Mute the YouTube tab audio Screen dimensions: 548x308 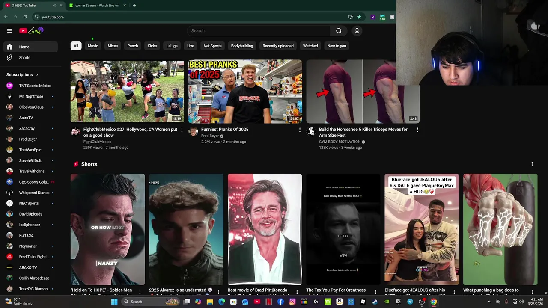coord(54,6)
